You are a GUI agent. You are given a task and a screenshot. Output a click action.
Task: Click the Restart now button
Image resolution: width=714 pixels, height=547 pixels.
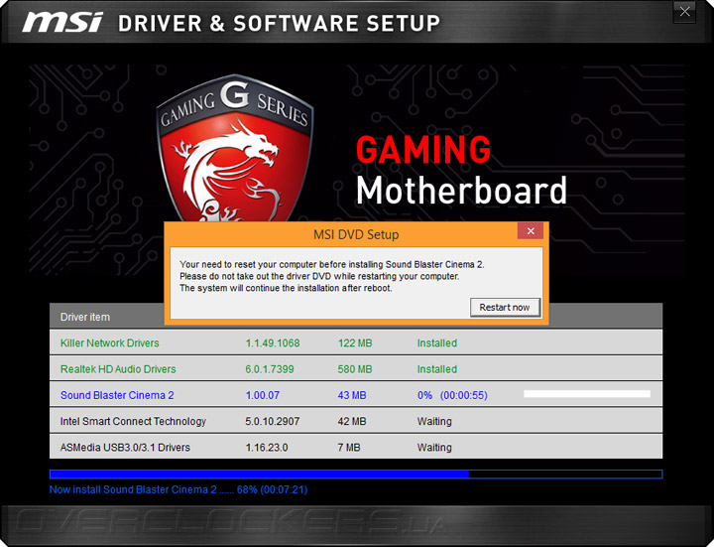pos(505,307)
